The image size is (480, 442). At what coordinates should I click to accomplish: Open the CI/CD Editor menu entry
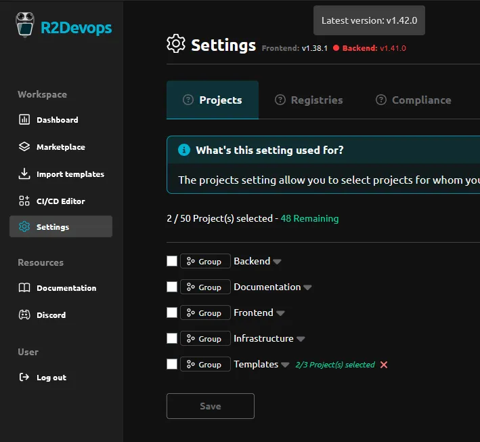click(x=61, y=201)
